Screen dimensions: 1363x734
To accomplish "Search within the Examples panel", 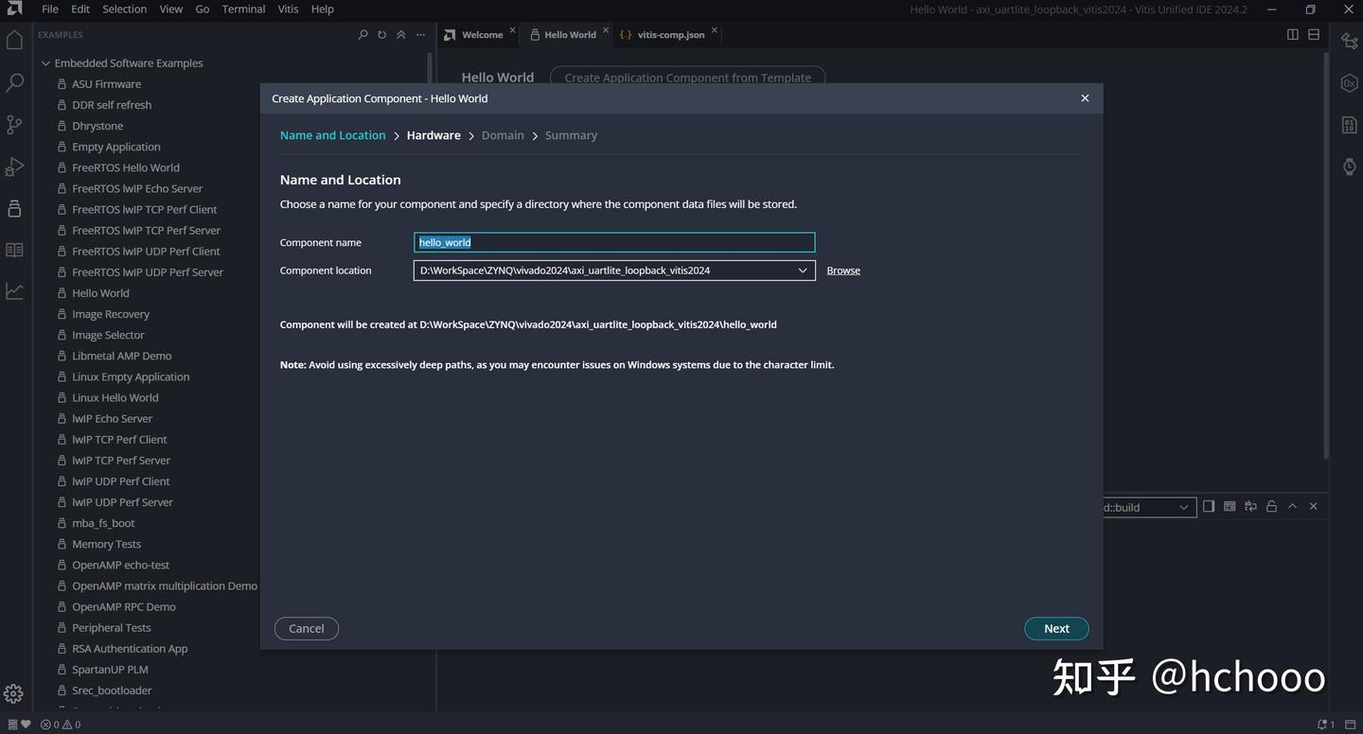I will 363,35.
